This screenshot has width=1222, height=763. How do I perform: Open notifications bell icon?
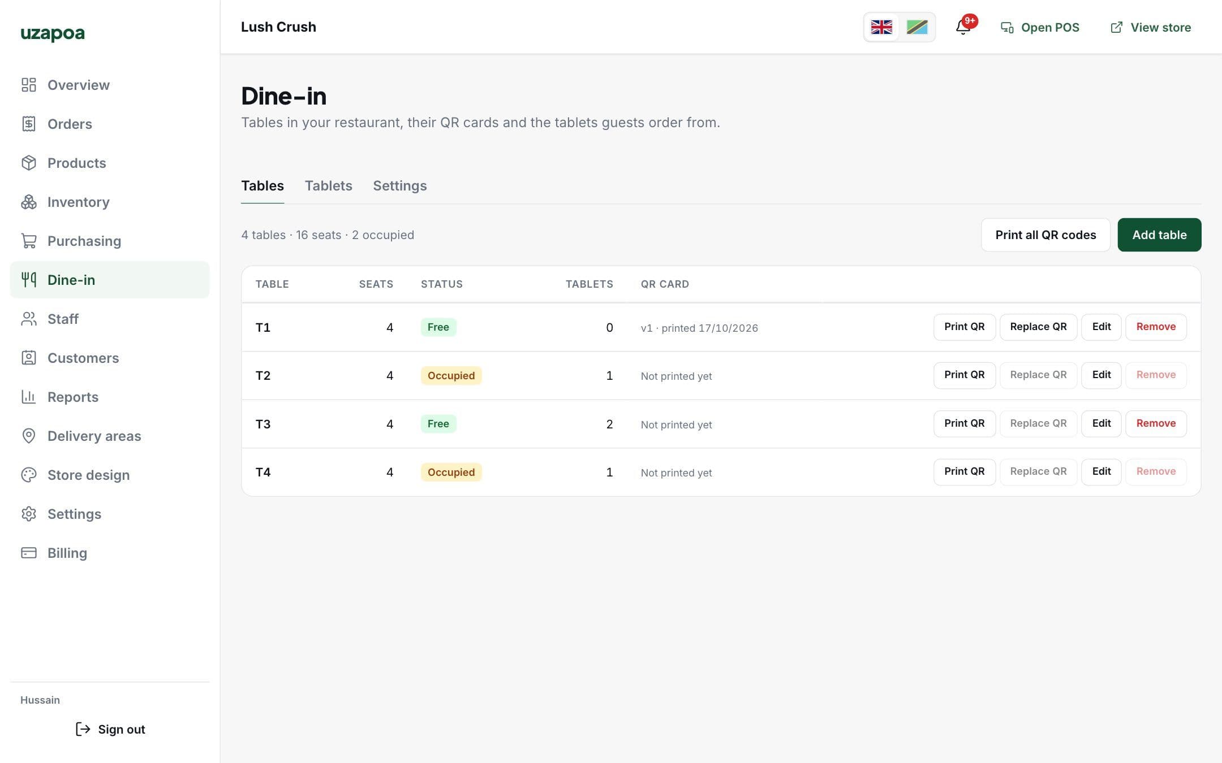click(963, 27)
